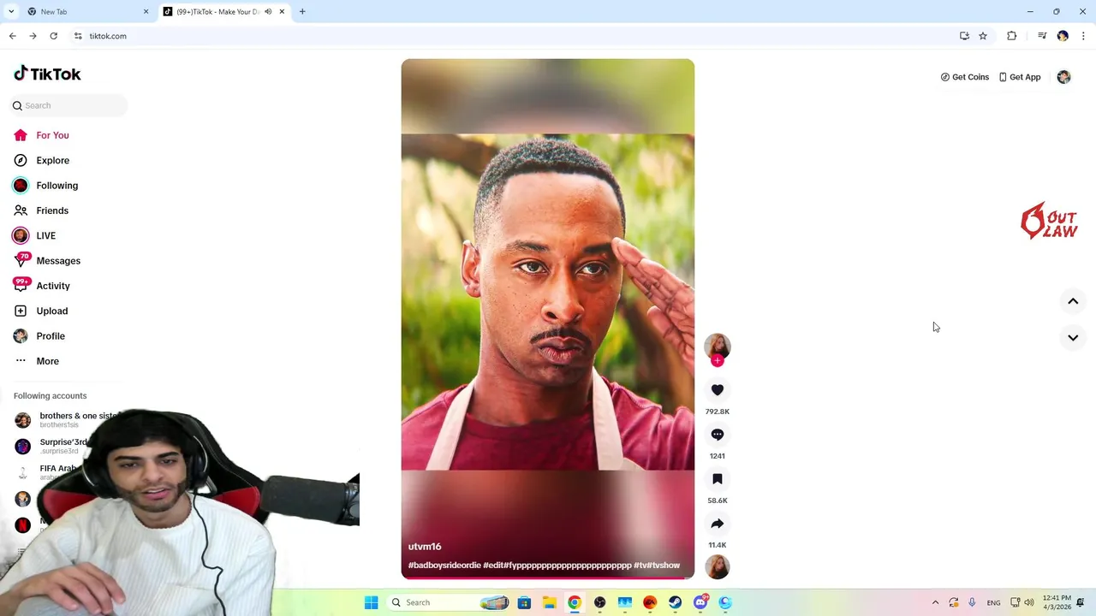Open the Friends section
1096x616 pixels.
(x=41, y=210)
